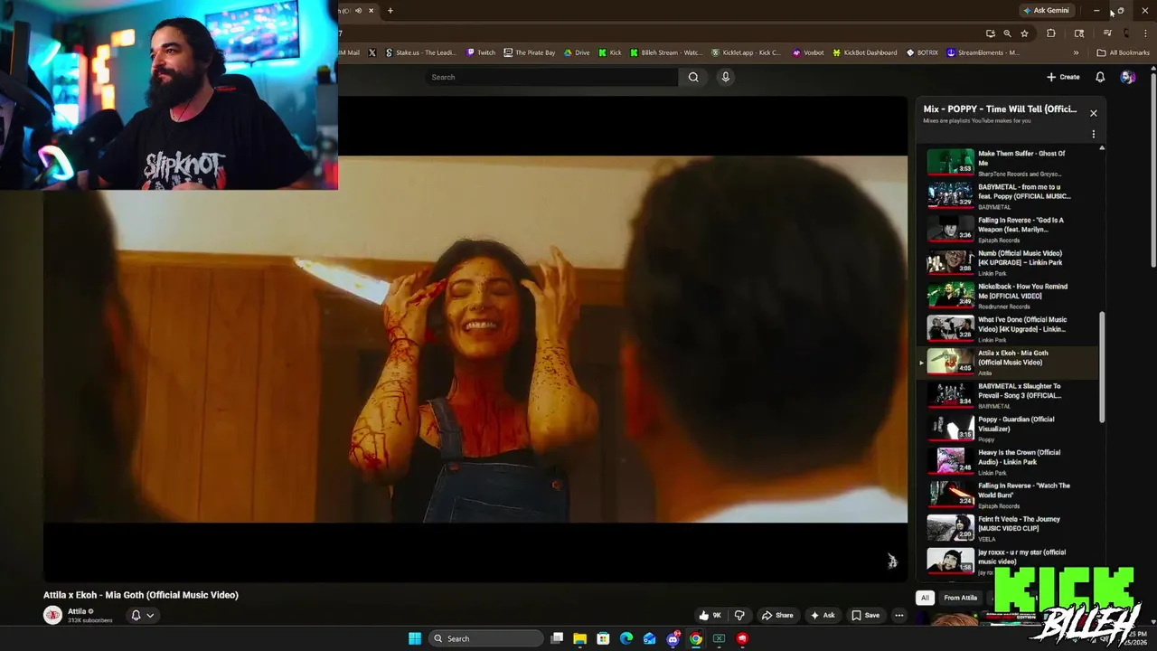Play Falling In Reverse God Is A Weapon
Image resolution: width=1157 pixels, height=651 pixels.
(x=1009, y=229)
